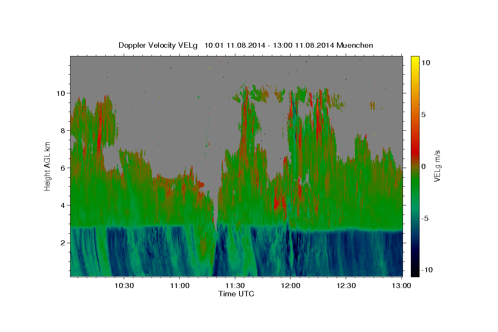The height and width of the screenshot is (332, 498).
Task: Click the 'Time UTC' x-axis label
Action: pyautogui.click(x=236, y=294)
